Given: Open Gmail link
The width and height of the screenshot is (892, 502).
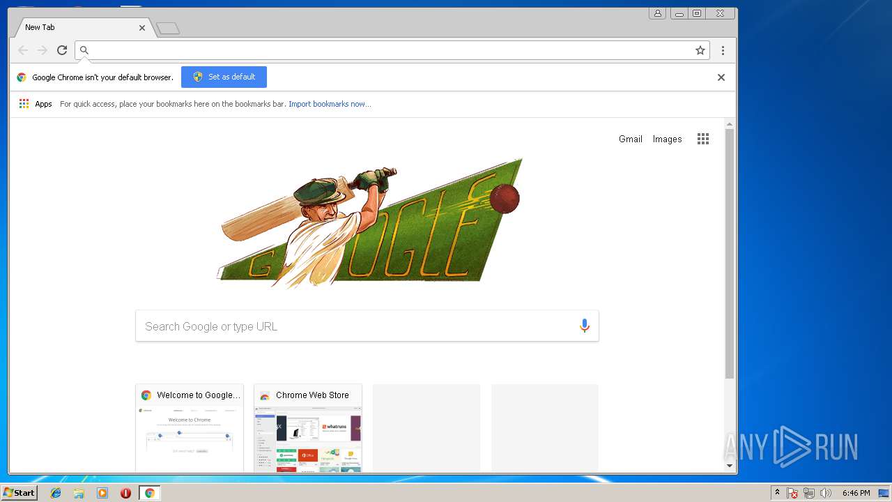Looking at the screenshot, I should click(631, 139).
